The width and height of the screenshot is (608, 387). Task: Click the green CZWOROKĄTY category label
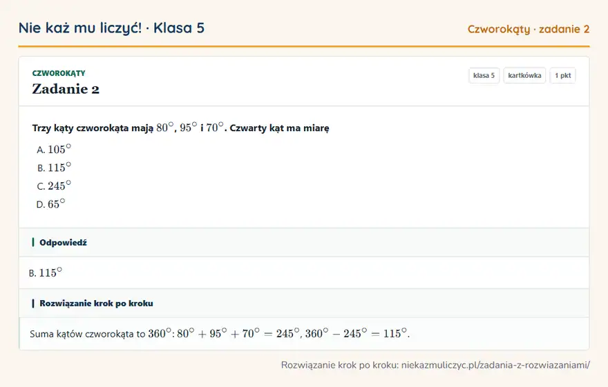[59, 73]
